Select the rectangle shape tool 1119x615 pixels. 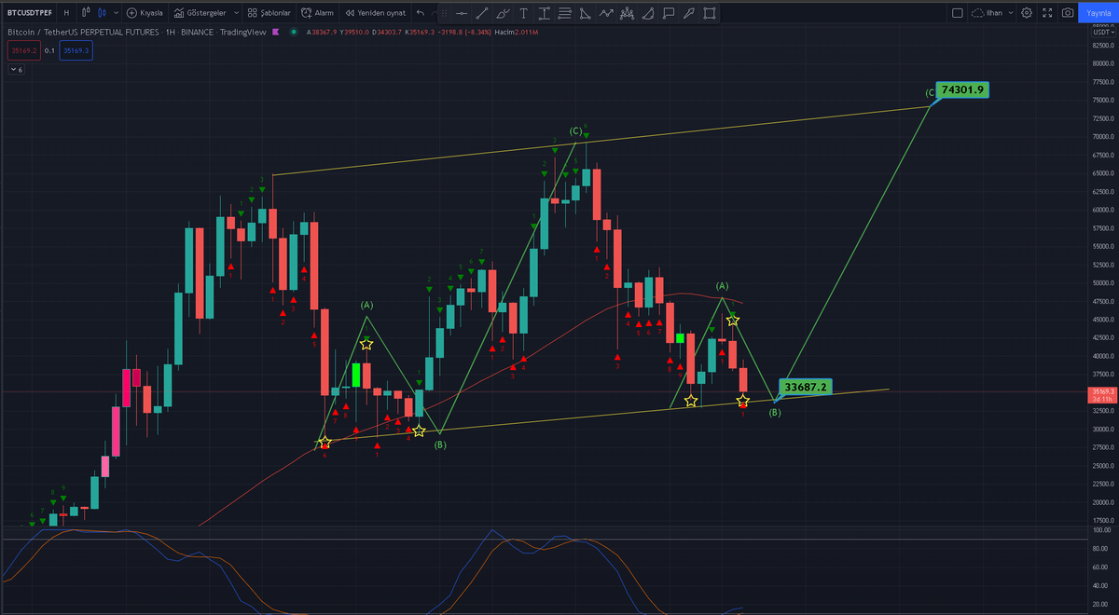point(710,13)
